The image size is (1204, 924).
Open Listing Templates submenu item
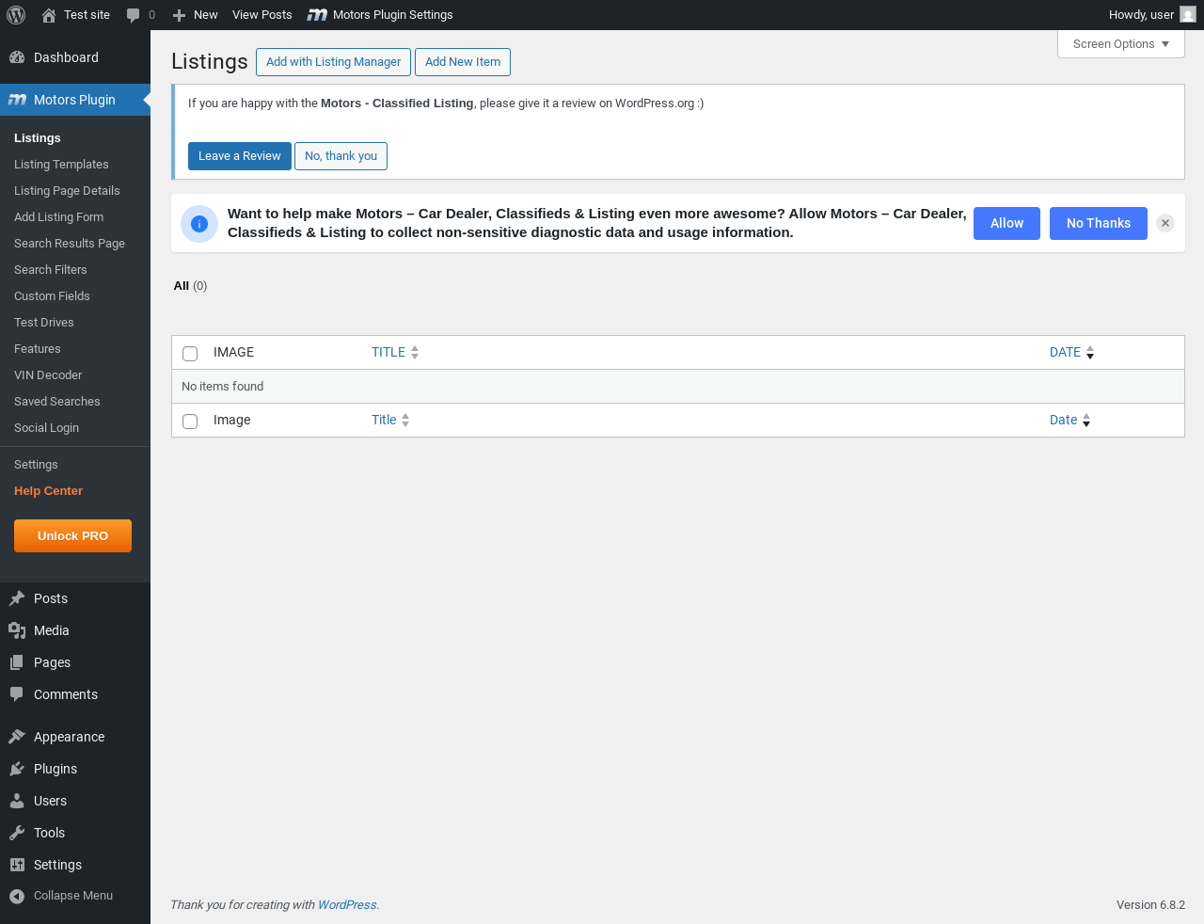click(75, 165)
